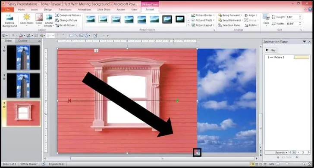Switch to Normal view in status bar

pos(252,164)
